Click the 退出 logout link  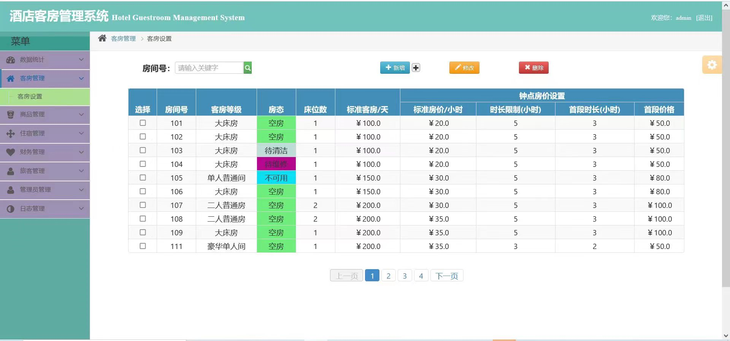[x=704, y=18]
